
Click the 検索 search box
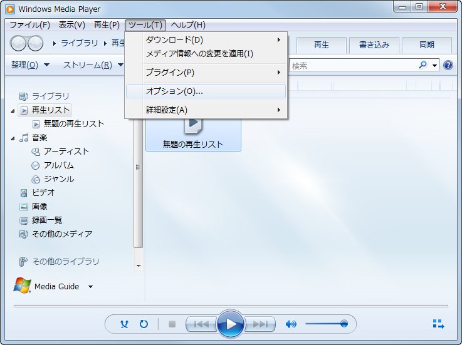tap(354, 66)
